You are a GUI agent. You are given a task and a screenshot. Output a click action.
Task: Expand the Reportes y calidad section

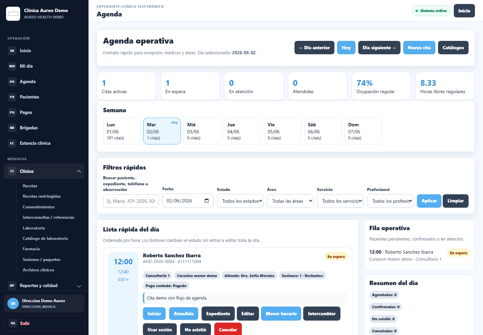[x=79, y=286]
